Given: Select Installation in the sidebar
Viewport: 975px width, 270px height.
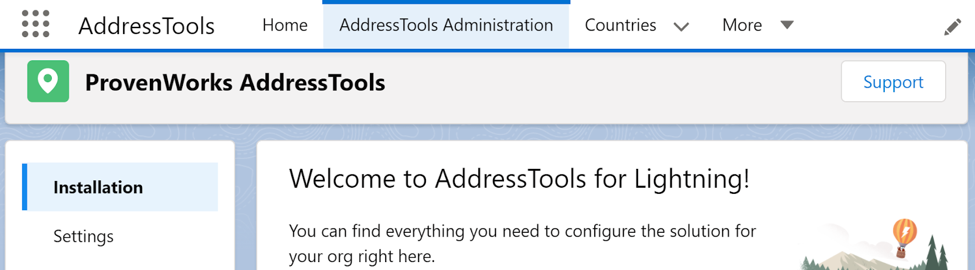Looking at the screenshot, I should 120,187.
